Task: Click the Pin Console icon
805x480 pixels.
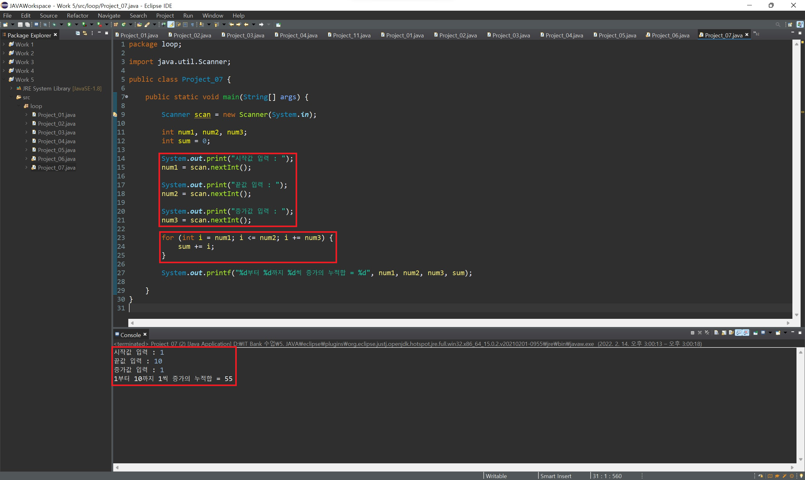Action: click(x=756, y=333)
